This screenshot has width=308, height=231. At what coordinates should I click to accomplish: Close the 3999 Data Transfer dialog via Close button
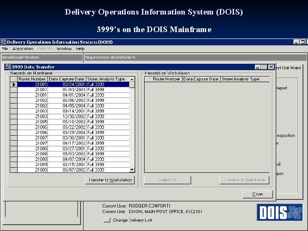[x=258, y=194]
